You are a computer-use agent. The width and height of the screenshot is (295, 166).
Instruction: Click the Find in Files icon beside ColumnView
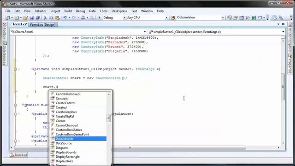click(x=173, y=18)
